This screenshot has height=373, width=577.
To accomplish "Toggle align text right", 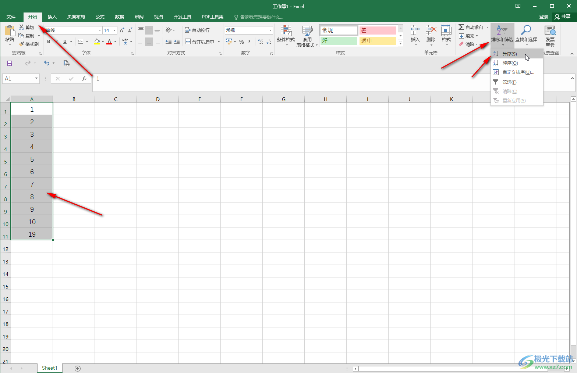I will pos(157,42).
